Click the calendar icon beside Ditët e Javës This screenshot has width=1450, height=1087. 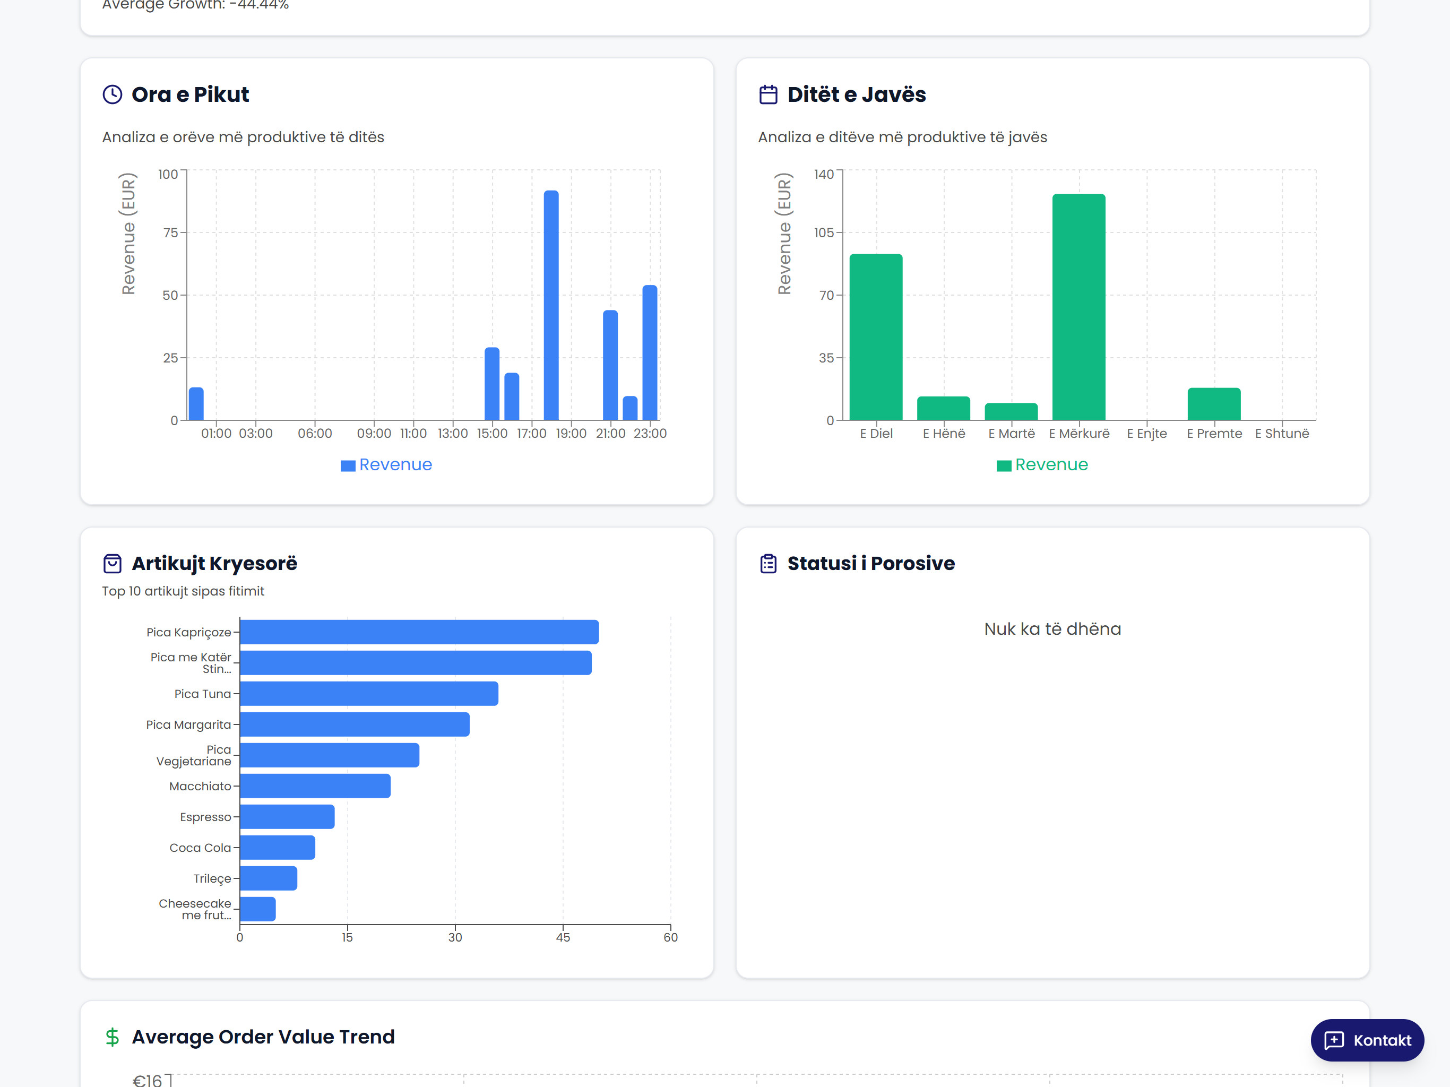pyautogui.click(x=769, y=94)
